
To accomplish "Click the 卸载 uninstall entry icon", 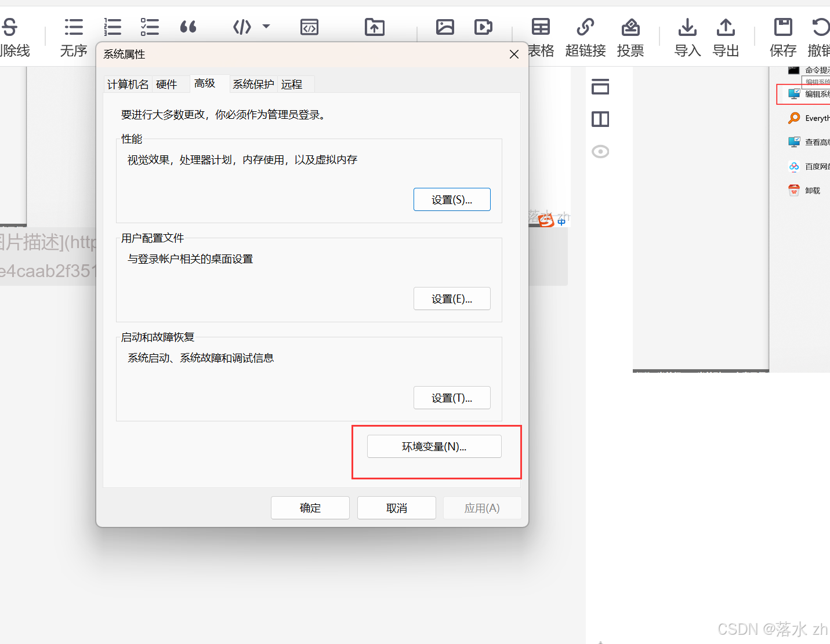I will [x=794, y=190].
